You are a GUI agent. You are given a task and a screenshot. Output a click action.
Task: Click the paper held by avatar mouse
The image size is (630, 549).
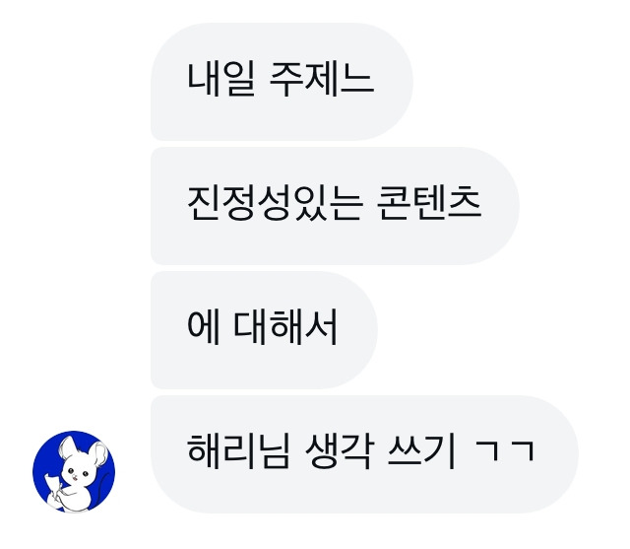[53, 485]
